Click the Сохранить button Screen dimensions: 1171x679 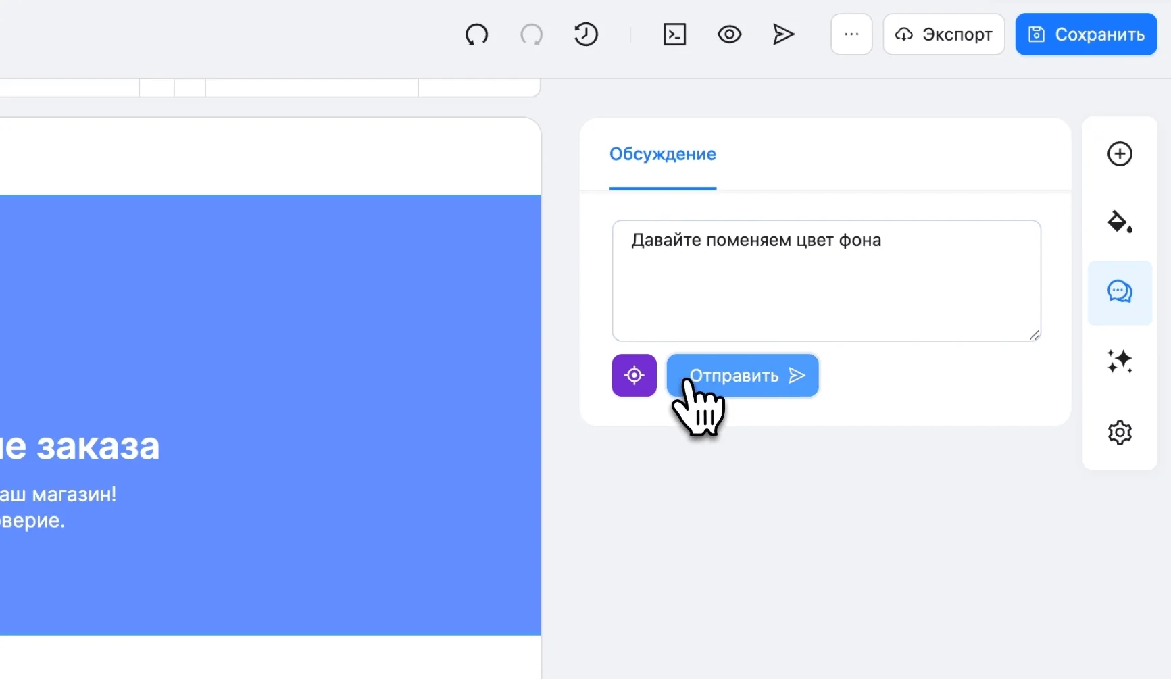pyautogui.click(x=1086, y=34)
